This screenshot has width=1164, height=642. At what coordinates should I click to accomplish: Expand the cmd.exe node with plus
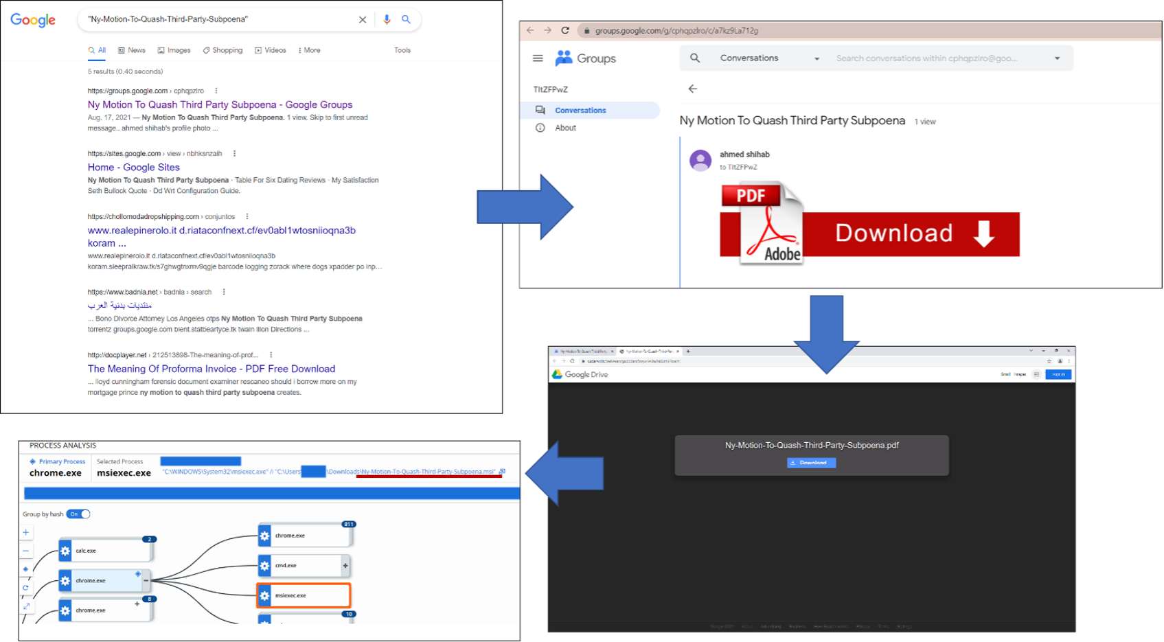345,566
